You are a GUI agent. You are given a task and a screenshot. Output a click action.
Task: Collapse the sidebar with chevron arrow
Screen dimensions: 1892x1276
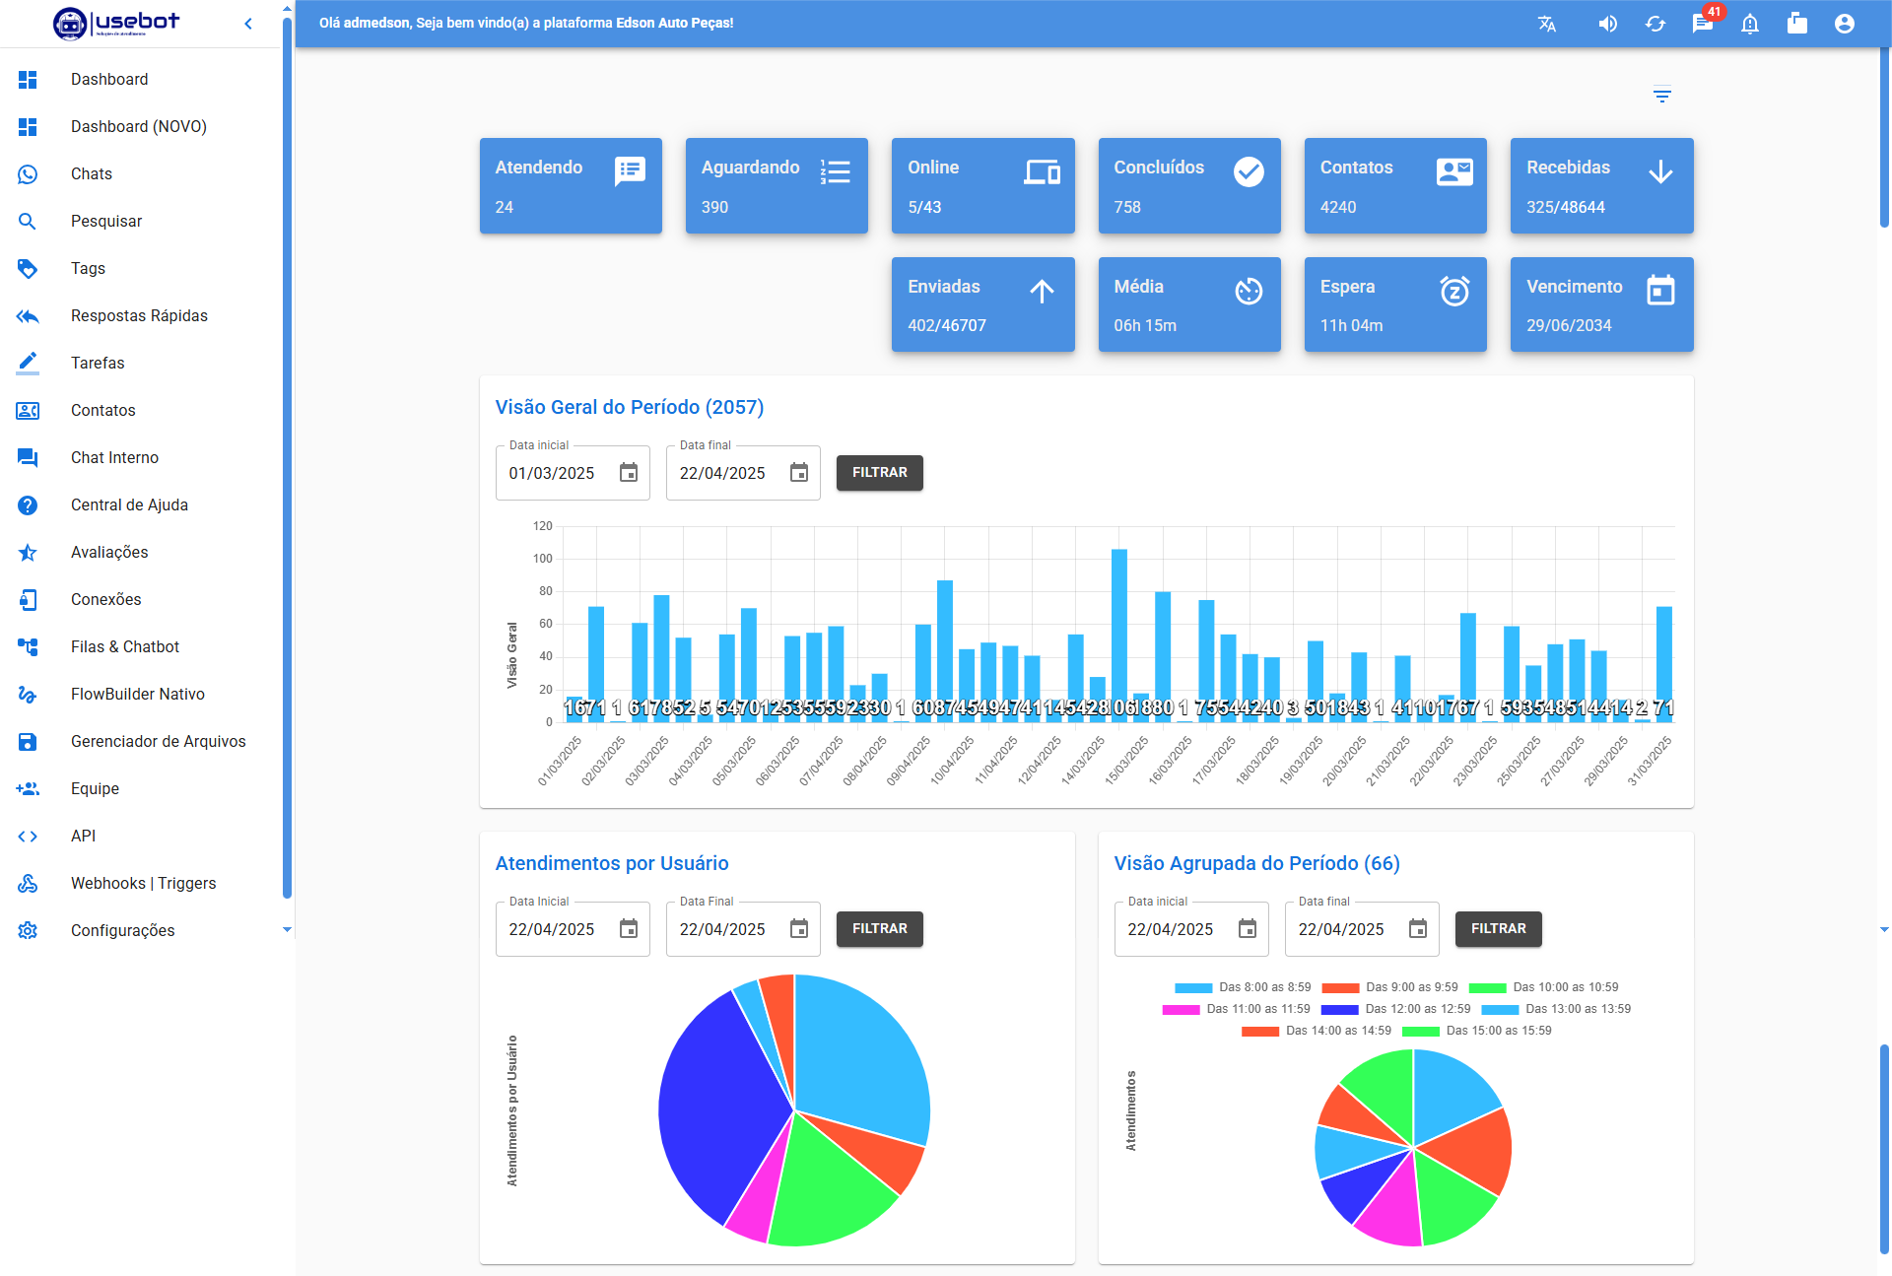(x=248, y=24)
